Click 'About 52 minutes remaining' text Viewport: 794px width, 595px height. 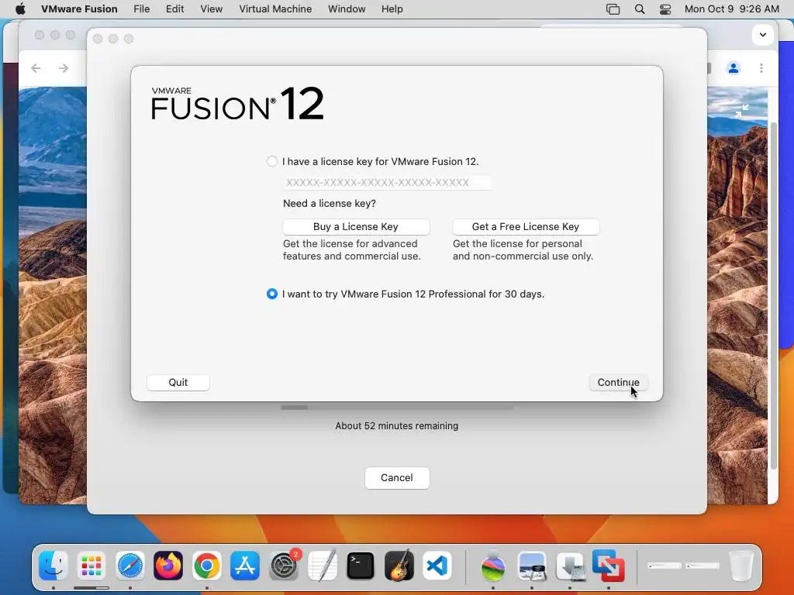pos(397,426)
